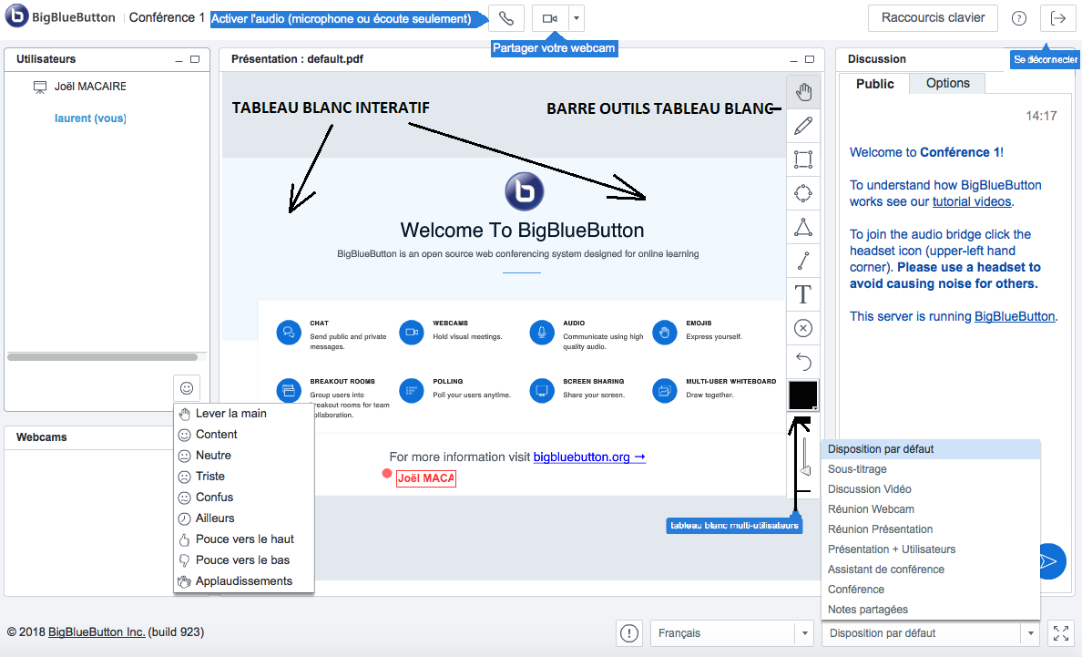Select the line drawing tool

click(x=803, y=261)
